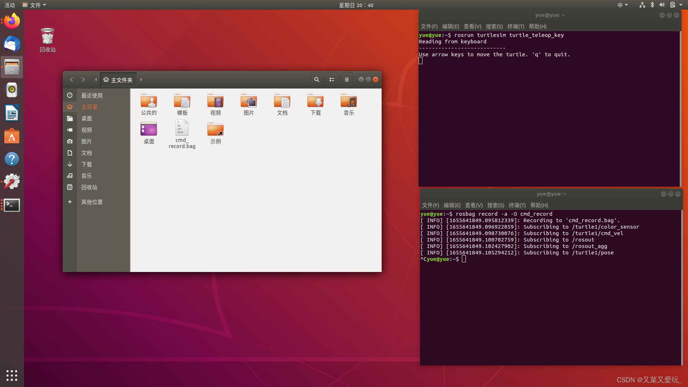Expand path bar right arrow after 主文件夹
This screenshot has height=387, width=688.
pos(141,80)
